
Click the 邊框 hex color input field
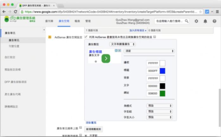click(x=153, y=63)
